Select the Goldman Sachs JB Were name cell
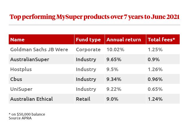189x129 pixels. click(x=39, y=50)
